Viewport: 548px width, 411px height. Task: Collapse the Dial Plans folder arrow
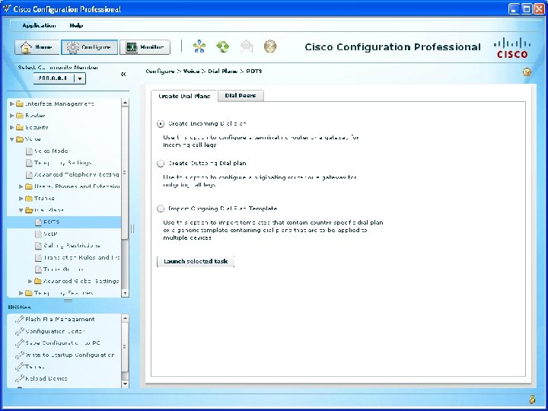(x=21, y=210)
